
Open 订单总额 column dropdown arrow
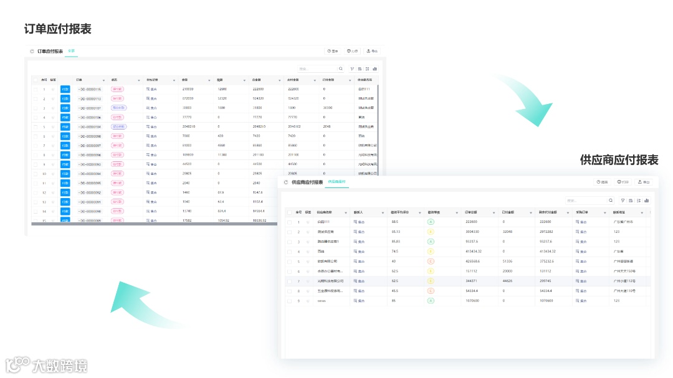click(x=493, y=213)
